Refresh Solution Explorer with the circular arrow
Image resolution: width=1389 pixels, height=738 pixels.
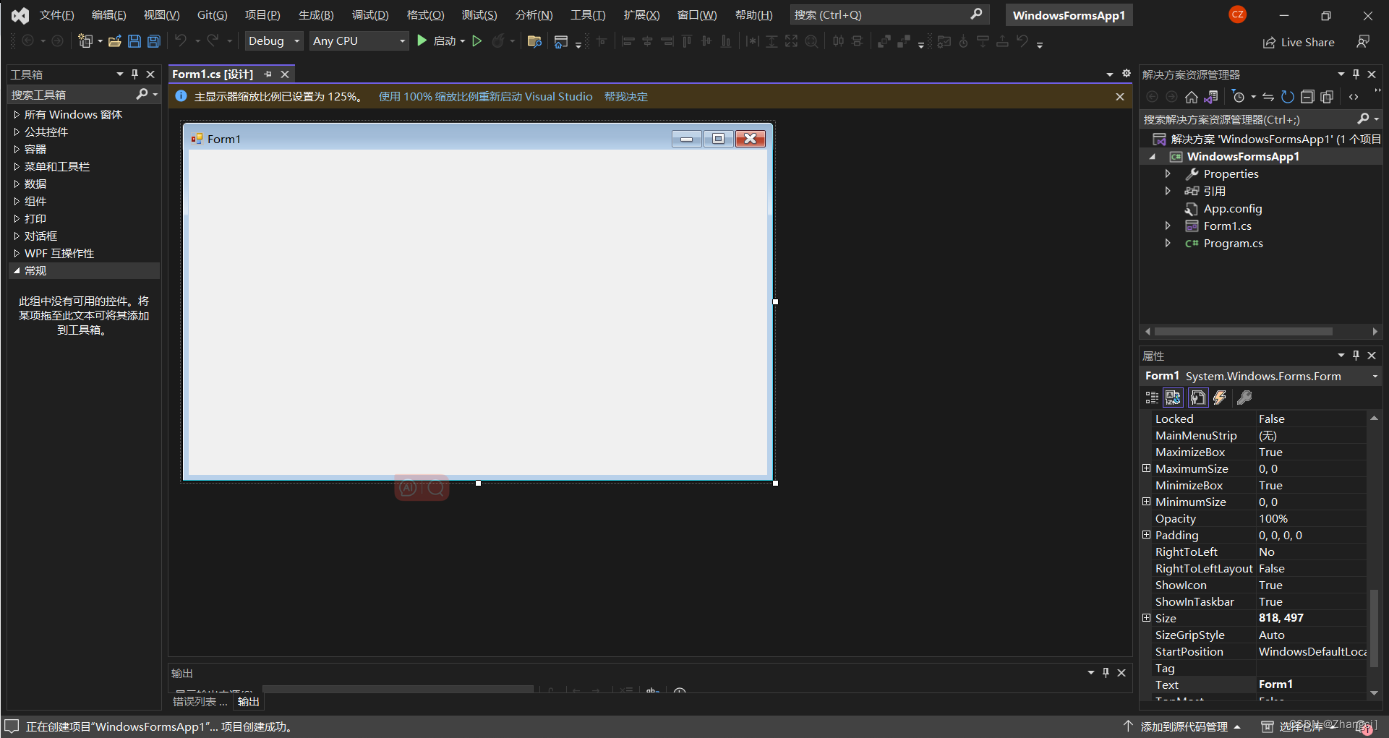1288,97
